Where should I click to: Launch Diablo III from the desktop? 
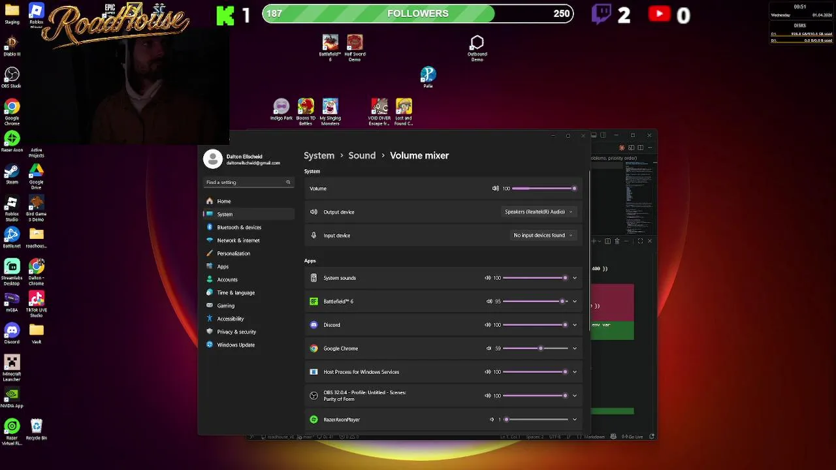[x=12, y=46]
